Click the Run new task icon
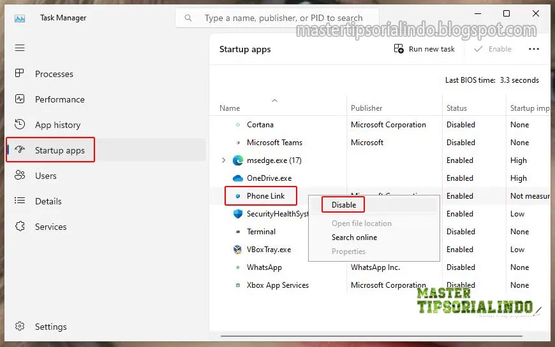555x347 pixels. click(399, 49)
